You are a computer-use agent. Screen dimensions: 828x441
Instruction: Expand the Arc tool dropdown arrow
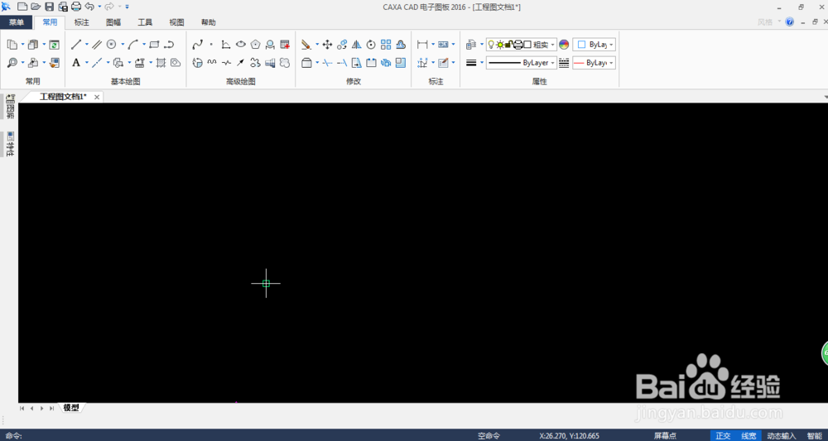(x=143, y=45)
